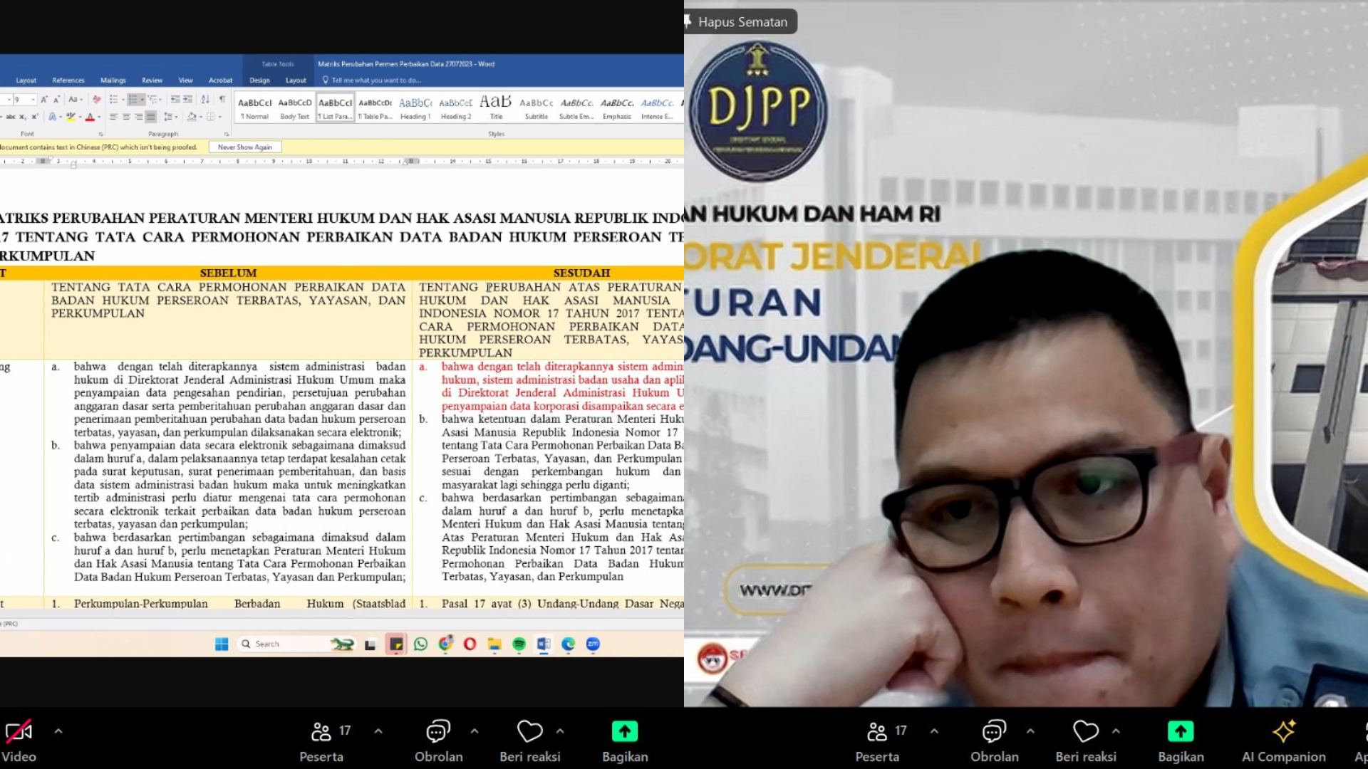Image resolution: width=1368 pixels, height=769 pixels.
Task: Open Opera from the shared taskbar
Action: coord(470,644)
